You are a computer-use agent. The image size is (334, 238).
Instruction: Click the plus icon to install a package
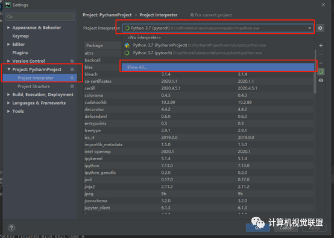click(321, 45)
